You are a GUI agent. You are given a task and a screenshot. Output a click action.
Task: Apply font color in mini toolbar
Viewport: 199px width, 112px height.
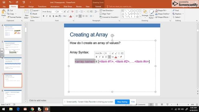click(116, 57)
